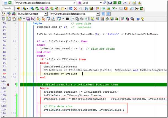Click the line number 99 in the gutter

point(4,74)
